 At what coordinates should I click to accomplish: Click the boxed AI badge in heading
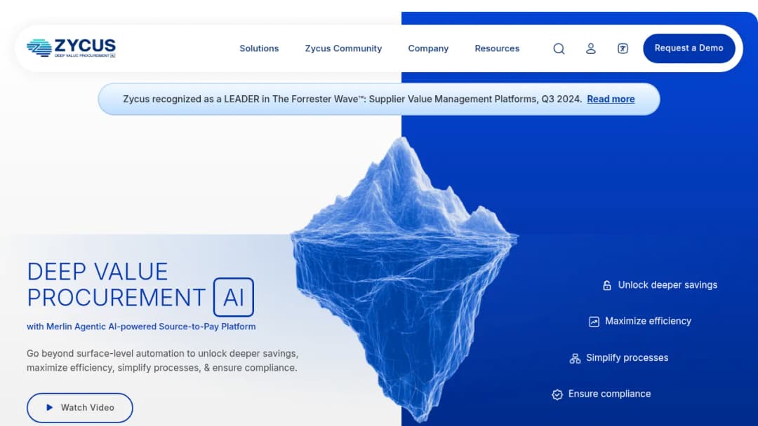pos(234,297)
